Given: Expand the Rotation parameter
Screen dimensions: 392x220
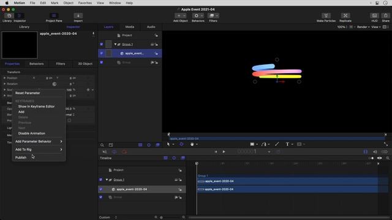Looking at the screenshot, I should [4, 84].
